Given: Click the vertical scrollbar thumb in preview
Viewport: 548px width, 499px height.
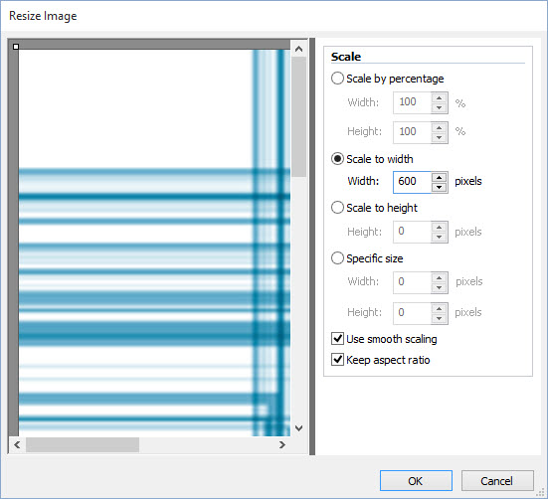Looking at the screenshot, I should (298, 117).
